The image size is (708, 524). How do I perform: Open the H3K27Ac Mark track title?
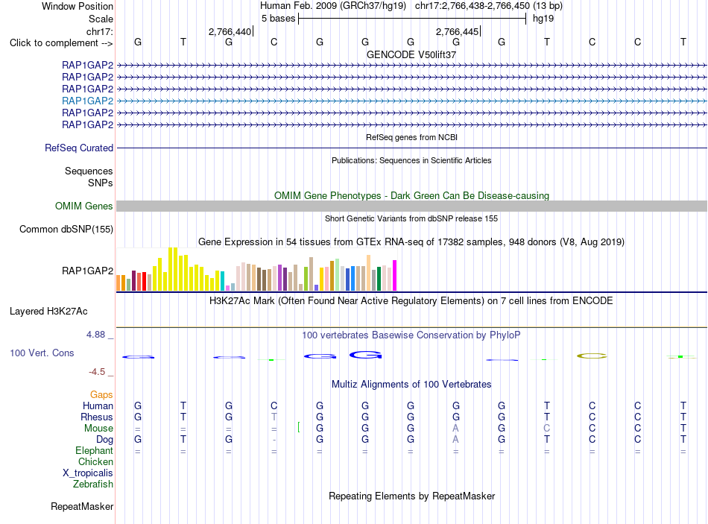point(411,301)
